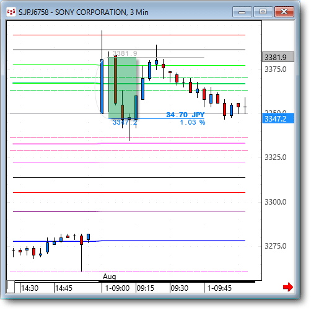
Task: Close the Sony Corporation chart window
Action: (284, 12)
